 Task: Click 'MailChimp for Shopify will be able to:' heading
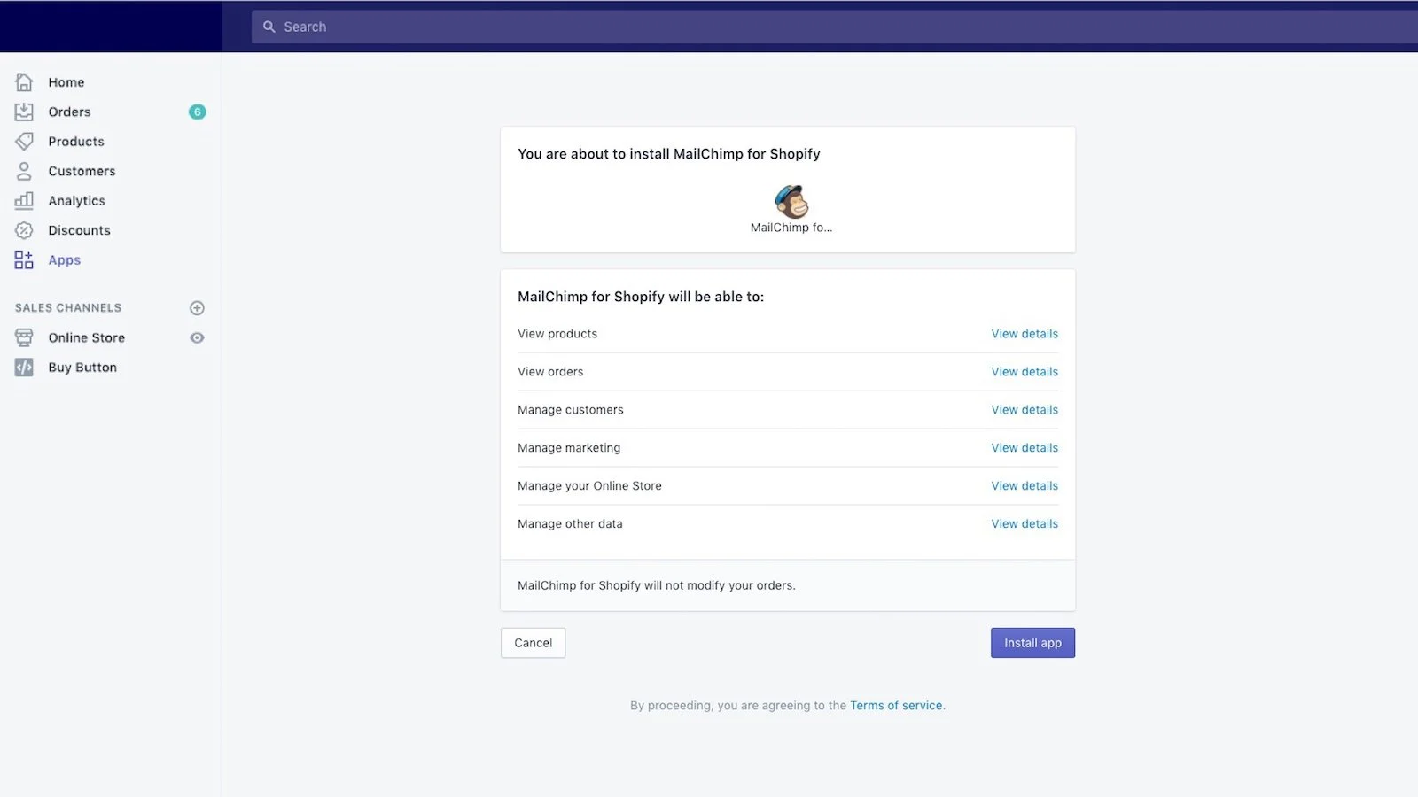(x=641, y=297)
